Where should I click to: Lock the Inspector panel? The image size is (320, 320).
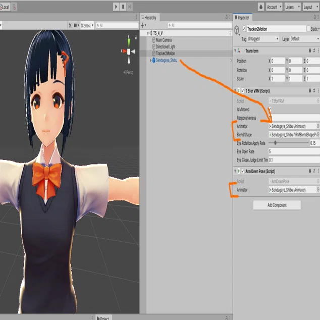click(314, 17)
